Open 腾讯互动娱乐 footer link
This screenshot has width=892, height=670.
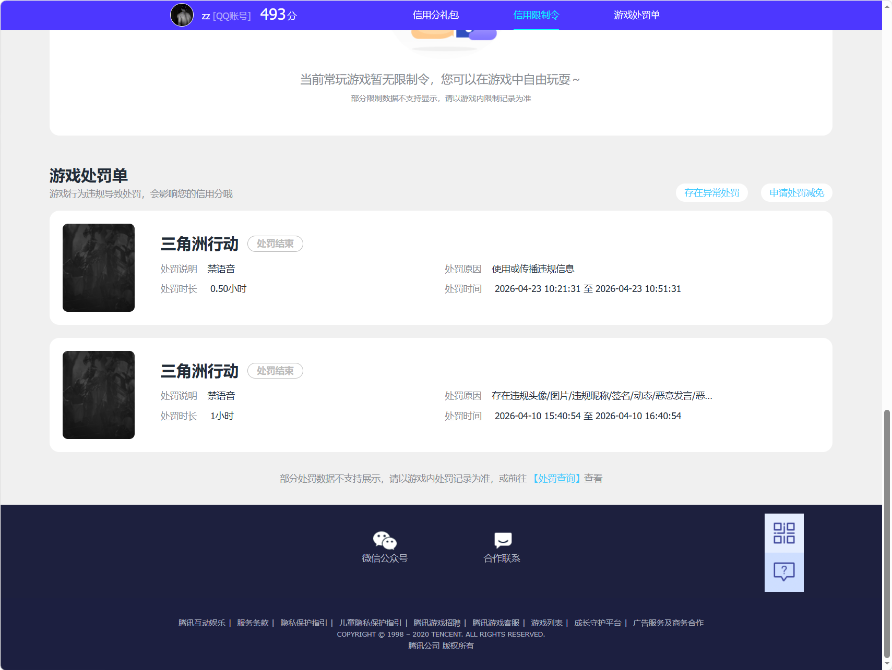point(202,623)
